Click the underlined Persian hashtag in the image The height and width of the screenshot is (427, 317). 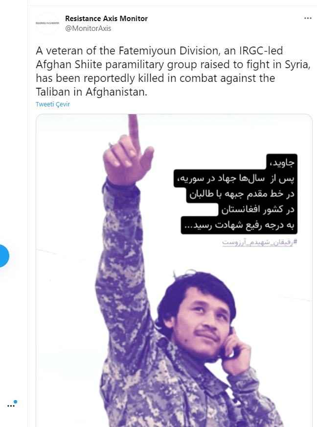coord(260,242)
